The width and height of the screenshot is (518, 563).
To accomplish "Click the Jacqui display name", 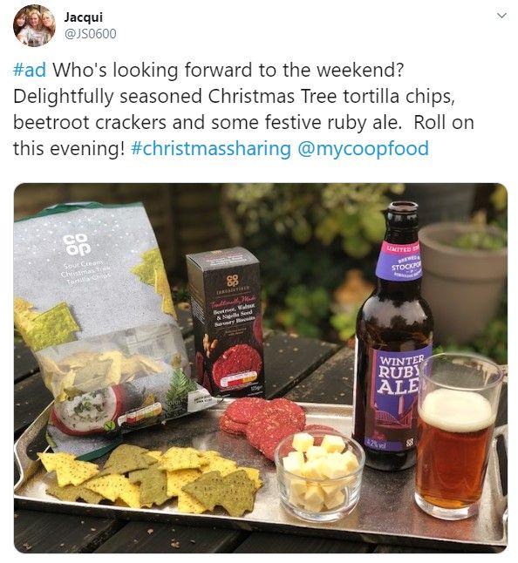I will (x=84, y=17).
